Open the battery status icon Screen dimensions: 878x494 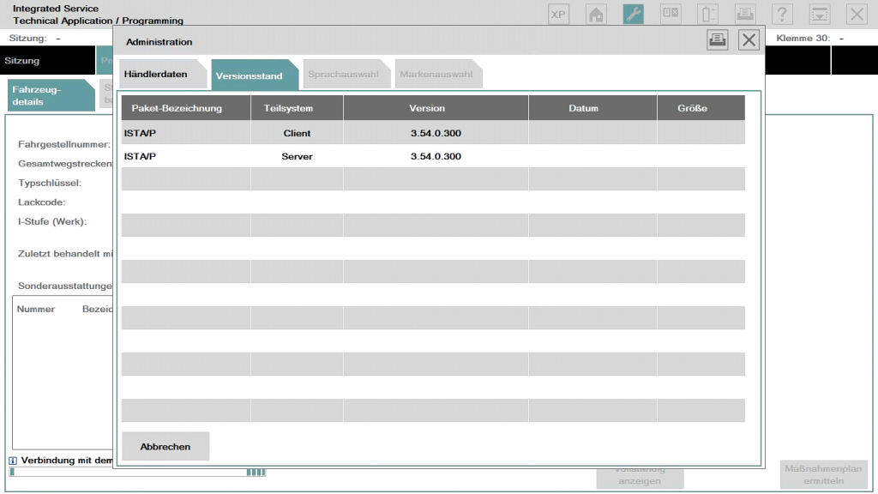(x=707, y=14)
